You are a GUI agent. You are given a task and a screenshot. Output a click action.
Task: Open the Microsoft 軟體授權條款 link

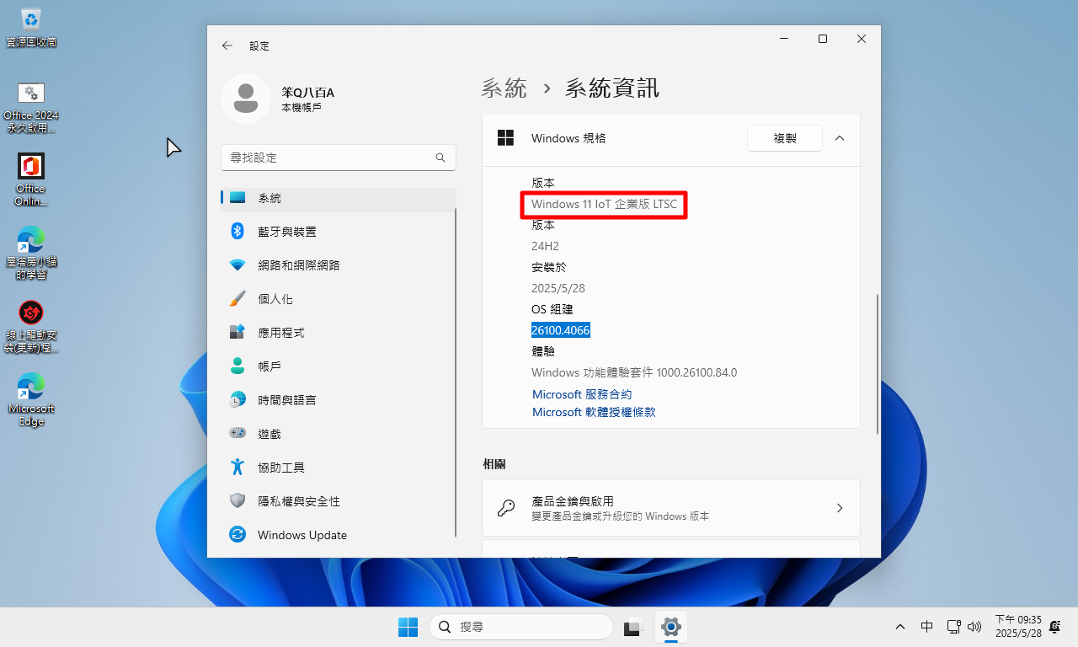(594, 412)
